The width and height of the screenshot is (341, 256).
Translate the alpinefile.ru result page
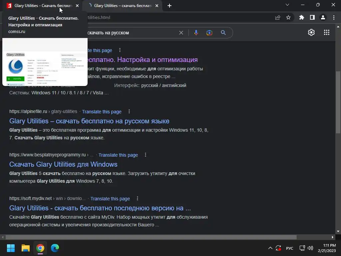pos(102,112)
